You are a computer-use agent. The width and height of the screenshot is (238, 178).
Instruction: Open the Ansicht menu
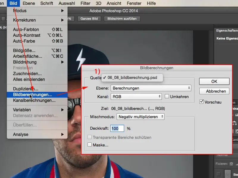point(114,3)
